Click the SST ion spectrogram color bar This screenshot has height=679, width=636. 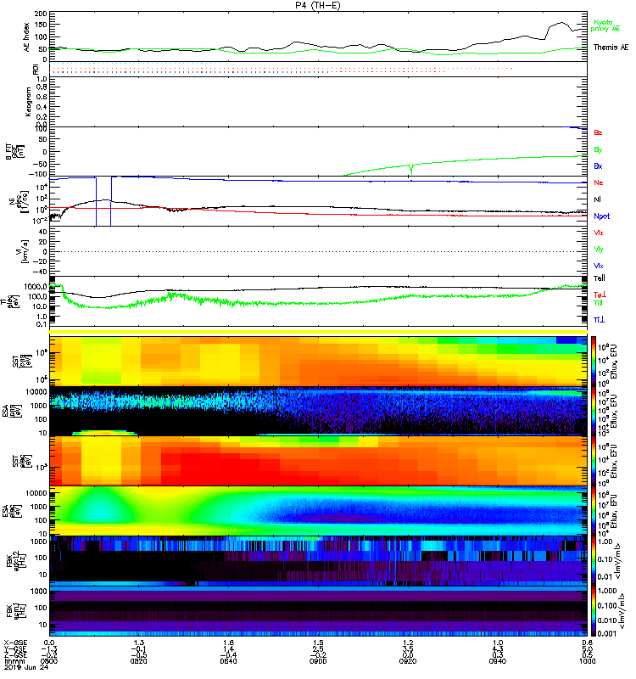pos(593,361)
